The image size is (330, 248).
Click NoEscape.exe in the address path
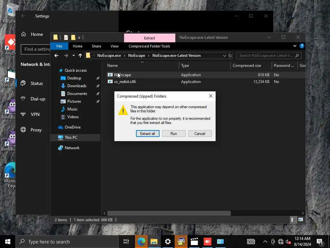click(x=109, y=56)
